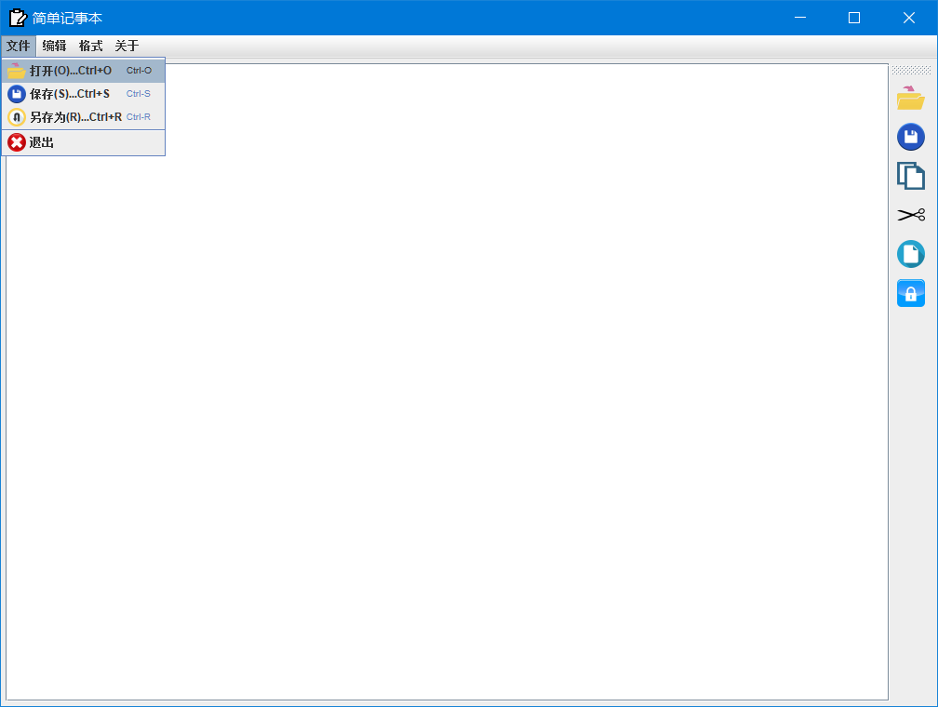The image size is (938, 707).
Task: Click the yellow 另存为 save-as icon
Action: (x=16, y=116)
